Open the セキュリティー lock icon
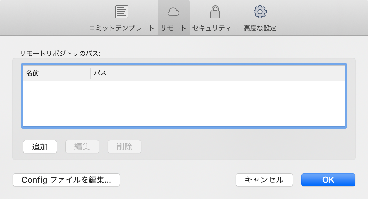The height and width of the screenshot is (199, 368). pos(215,12)
